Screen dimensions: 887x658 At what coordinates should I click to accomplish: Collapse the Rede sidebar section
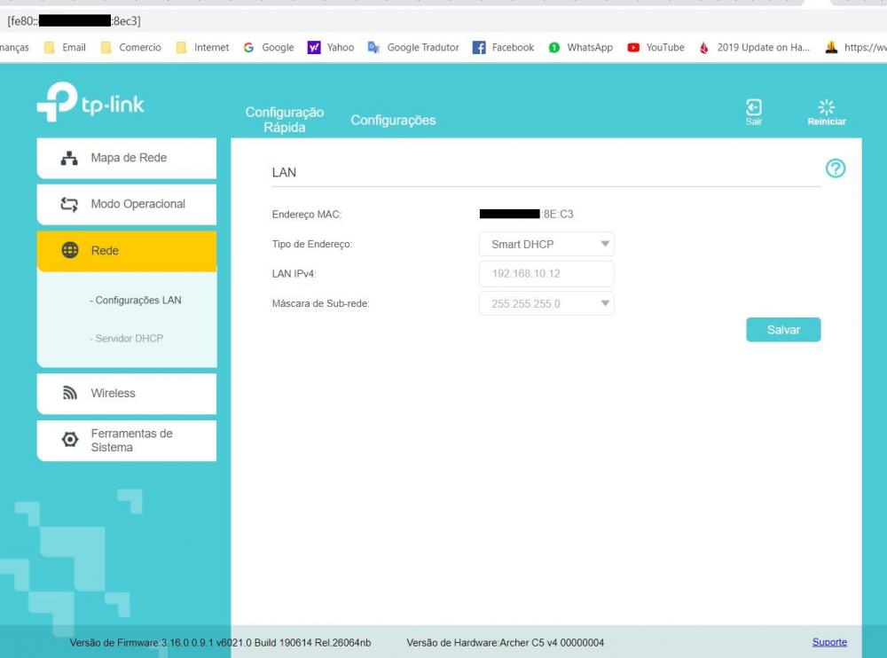pyautogui.click(x=127, y=251)
